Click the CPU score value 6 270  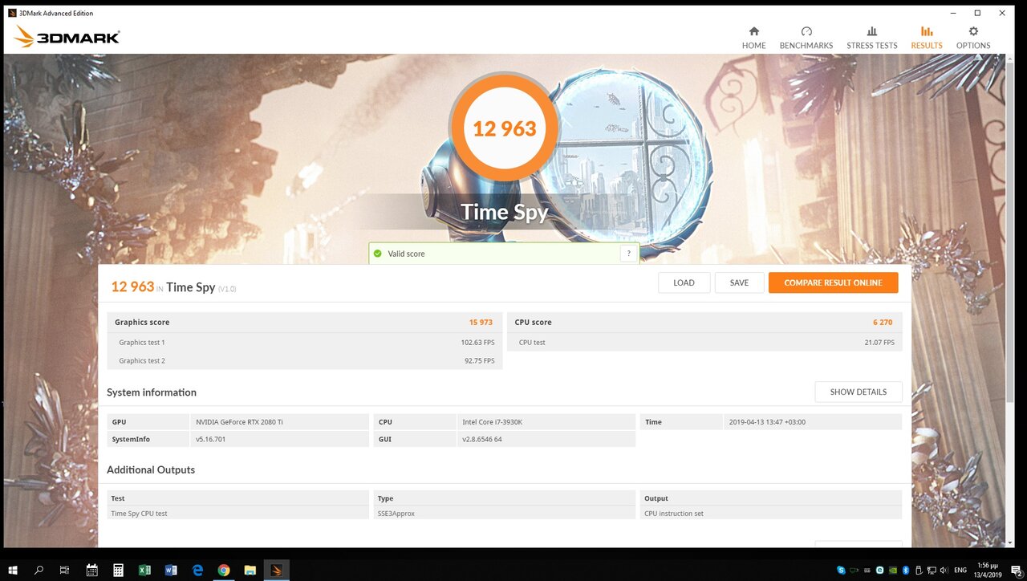[883, 322]
